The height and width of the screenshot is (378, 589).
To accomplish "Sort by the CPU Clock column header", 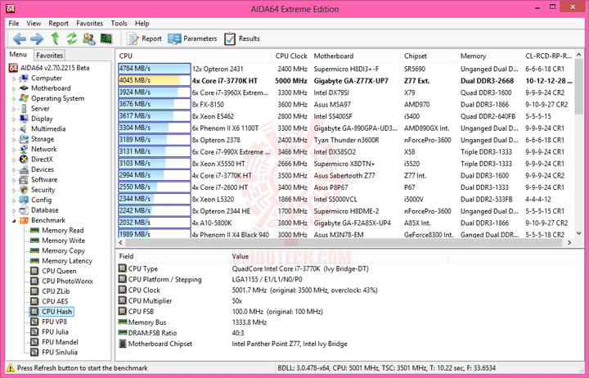I will (290, 56).
